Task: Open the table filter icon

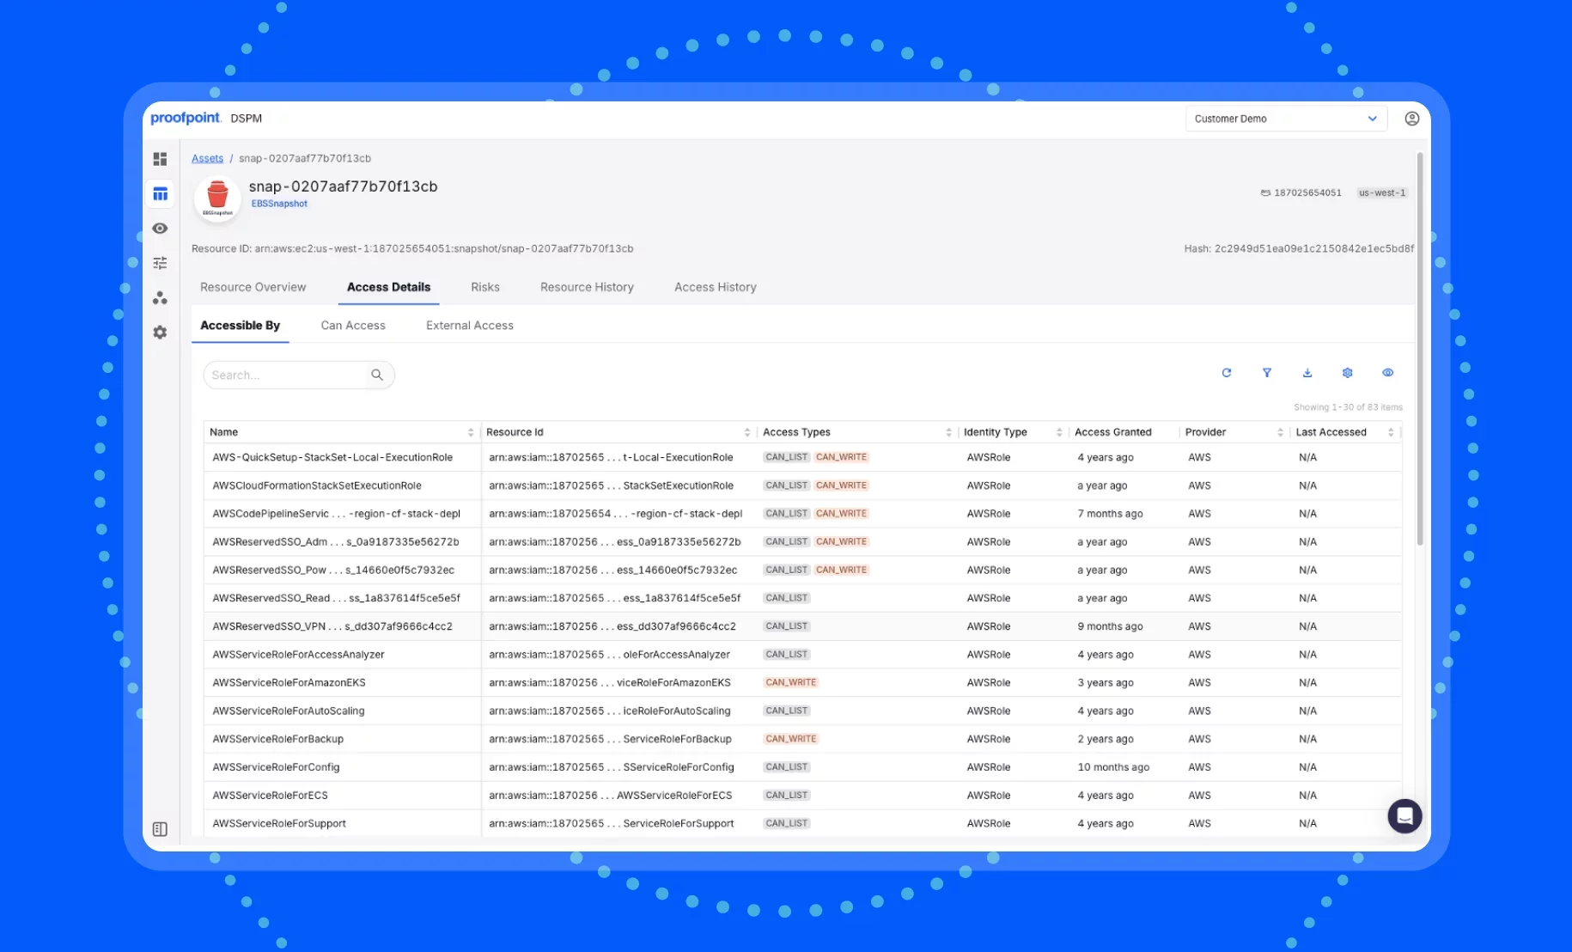Action: coord(1266,373)
